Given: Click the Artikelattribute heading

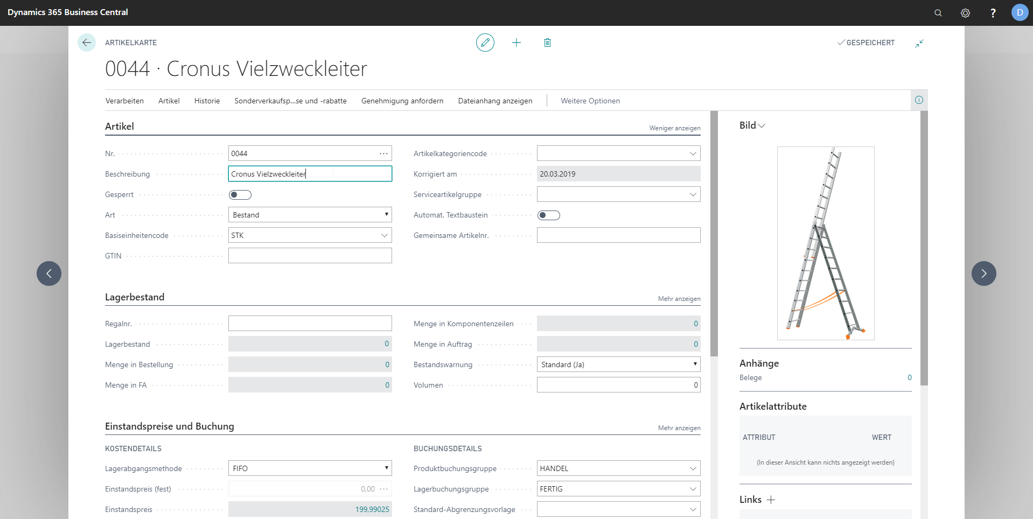Looking at the screenshot, I should 773,406.
